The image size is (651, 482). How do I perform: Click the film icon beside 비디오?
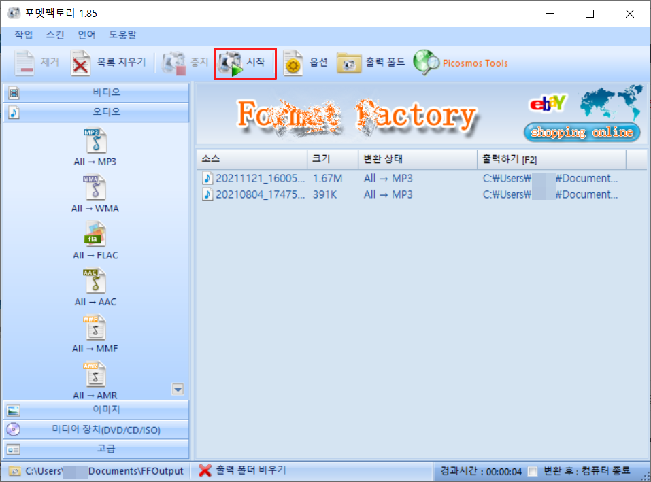(14, 93)
